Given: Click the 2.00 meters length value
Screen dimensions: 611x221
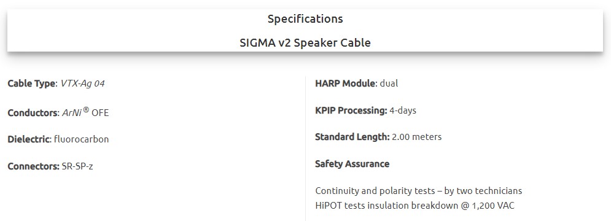Looking at the screenshot, I should [417, 137].
